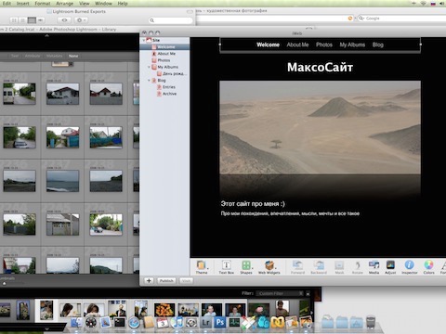Collapse Lightroom top panel via arrow
Image resolution: width=446 pixels, height=334 pixels.
47,36
